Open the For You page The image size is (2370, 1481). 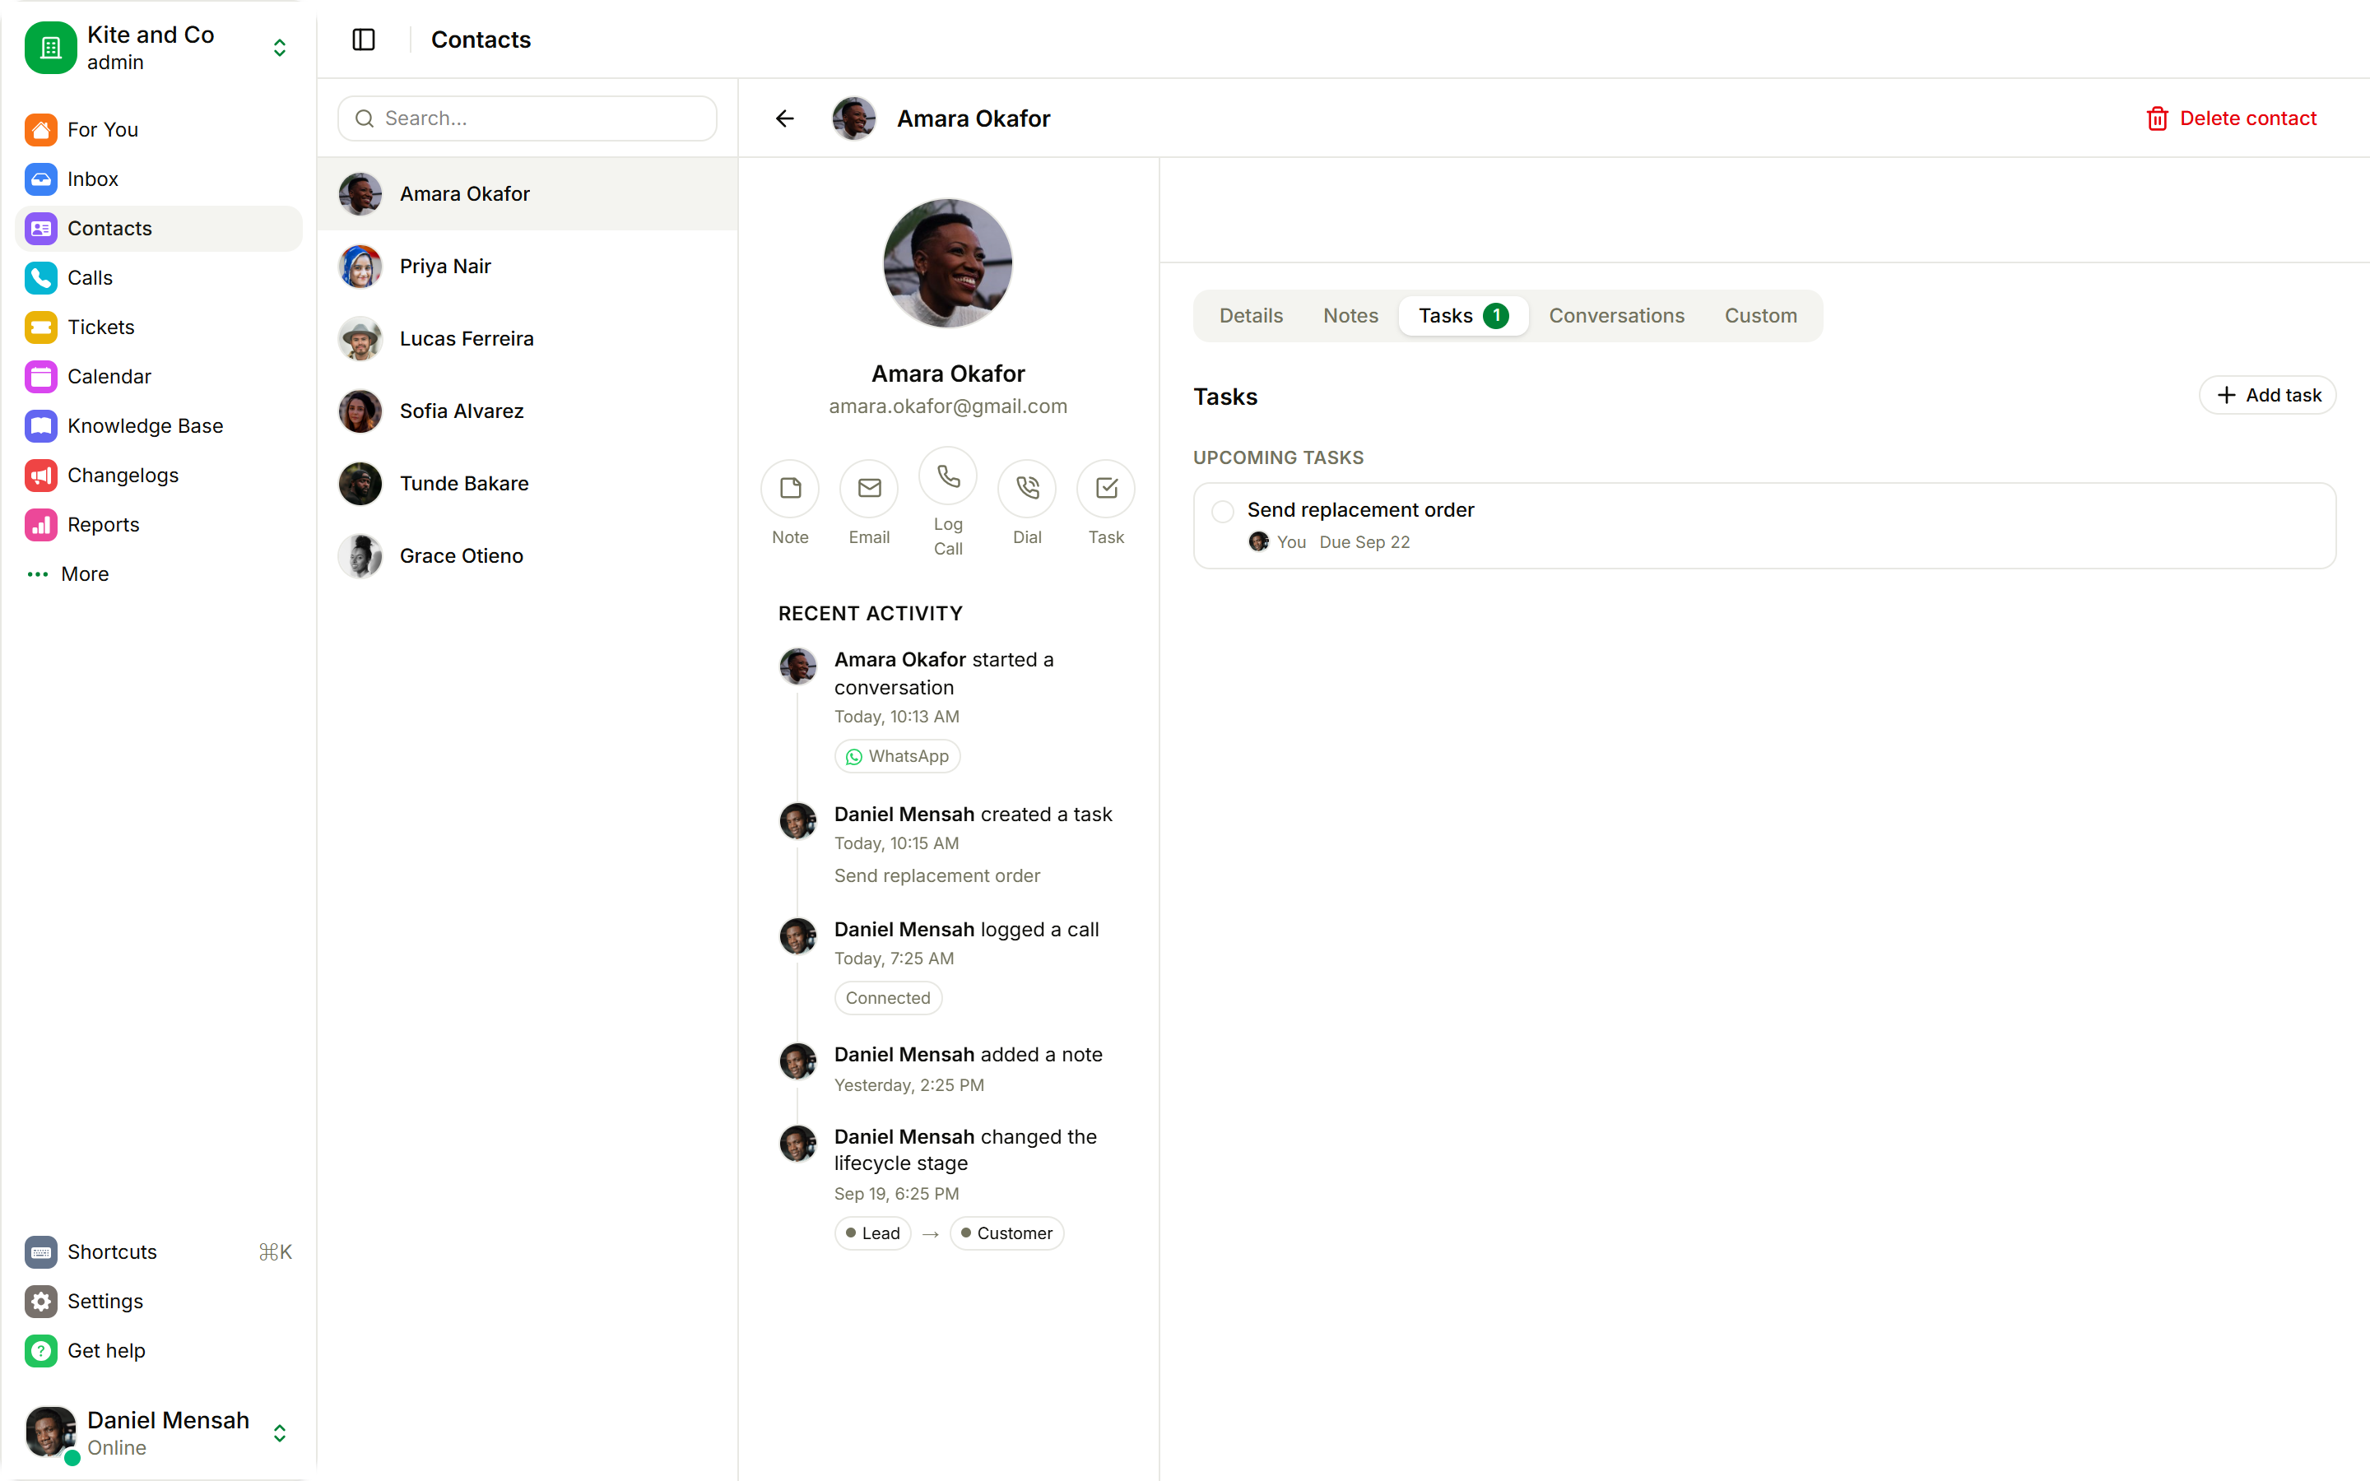(x=159, y=129)
